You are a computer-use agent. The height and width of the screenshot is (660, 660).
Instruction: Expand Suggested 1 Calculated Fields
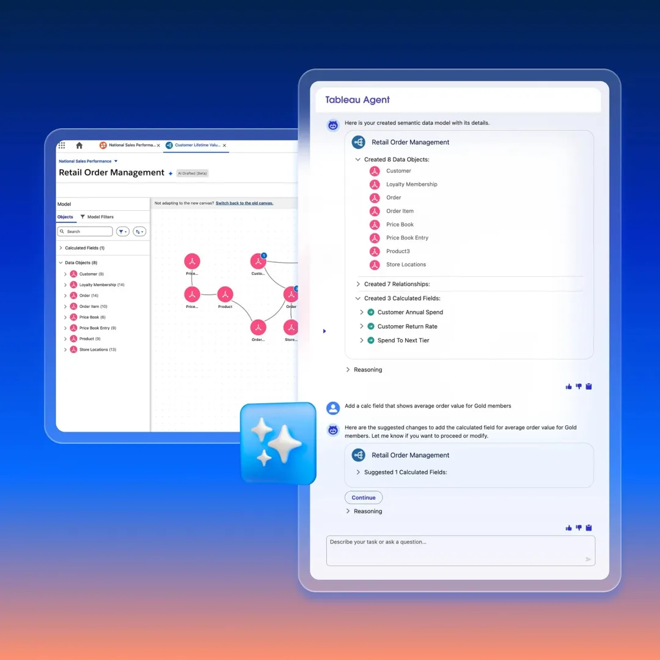point(358,472)
